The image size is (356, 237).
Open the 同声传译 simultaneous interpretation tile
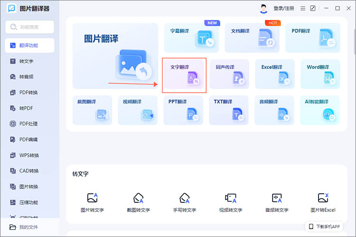[229, 74]
